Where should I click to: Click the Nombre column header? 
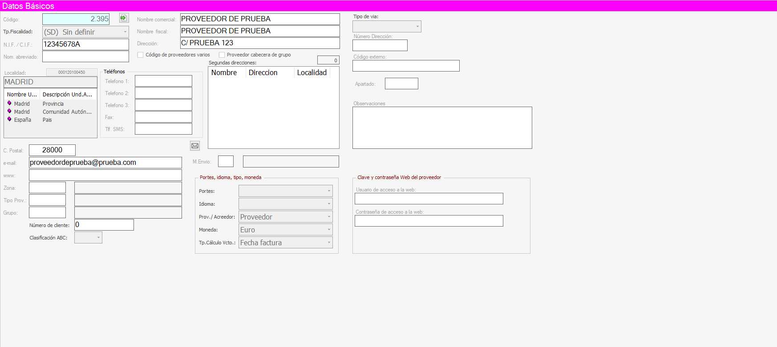click(x=224, y=73)
